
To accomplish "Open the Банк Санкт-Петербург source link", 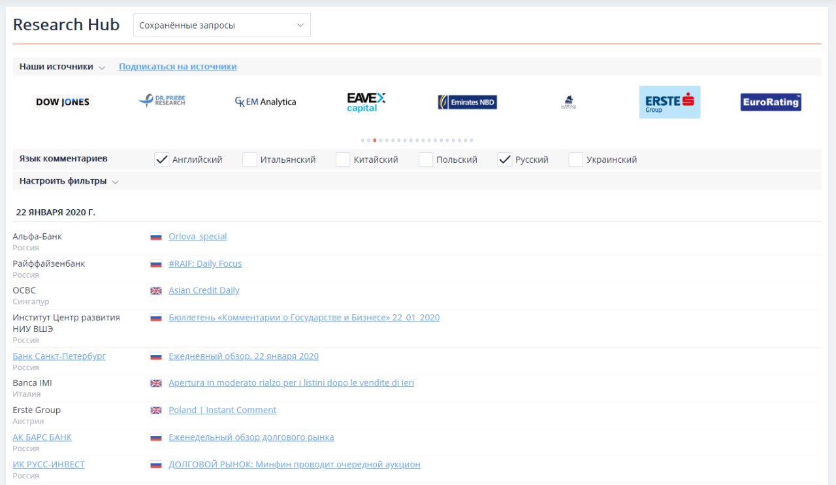I will (x=59, y=356).
